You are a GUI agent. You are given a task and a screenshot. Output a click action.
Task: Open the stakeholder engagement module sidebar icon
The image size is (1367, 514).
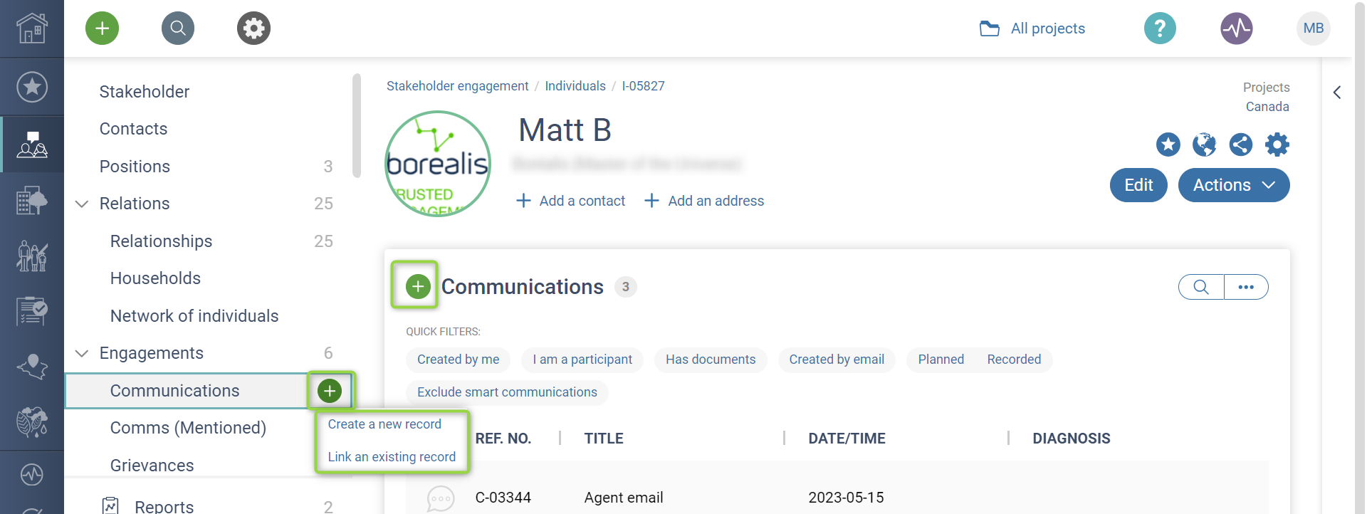pos(32,144)
